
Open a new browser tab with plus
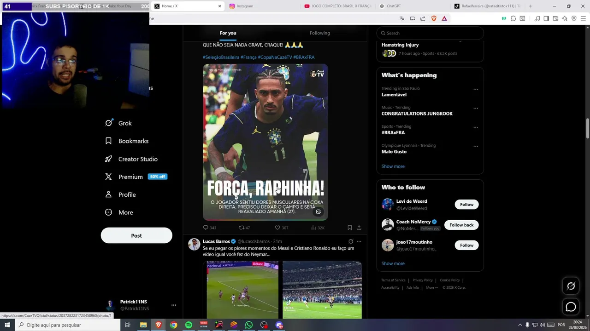point(531,6)
